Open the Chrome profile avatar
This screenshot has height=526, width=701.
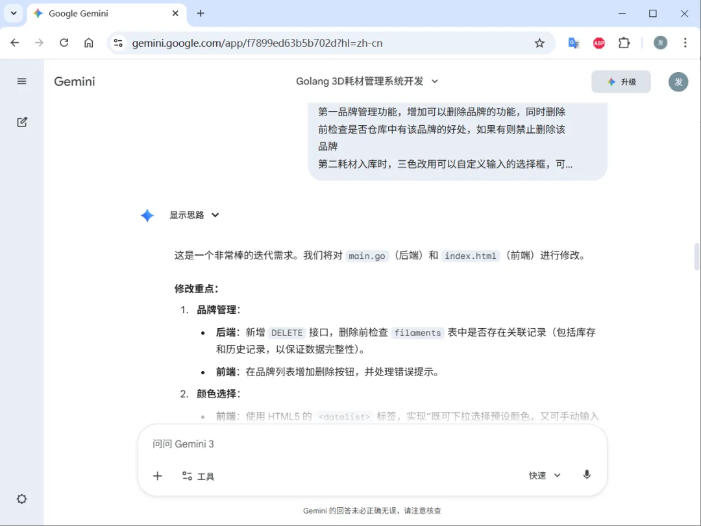click(660, 43)
